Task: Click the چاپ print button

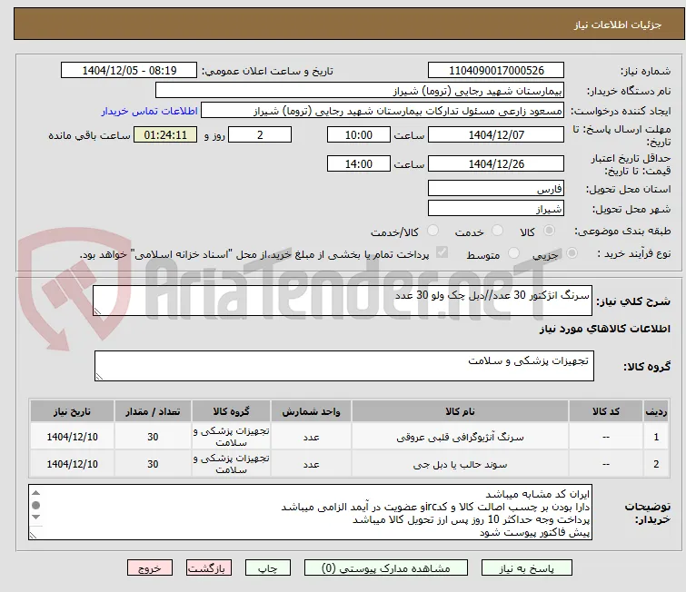Action: pos(268,568)
